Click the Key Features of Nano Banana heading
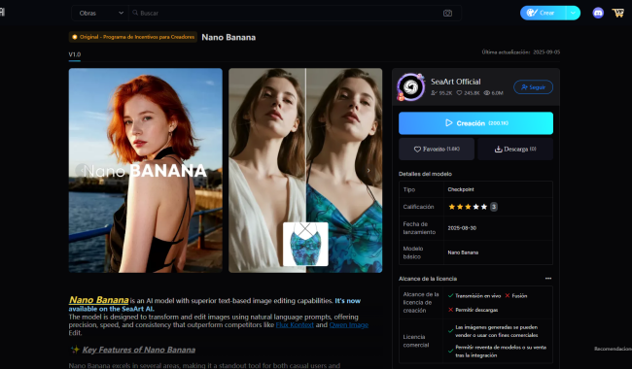The height and width of the screenshot is (369, 632). pos(139,350)
